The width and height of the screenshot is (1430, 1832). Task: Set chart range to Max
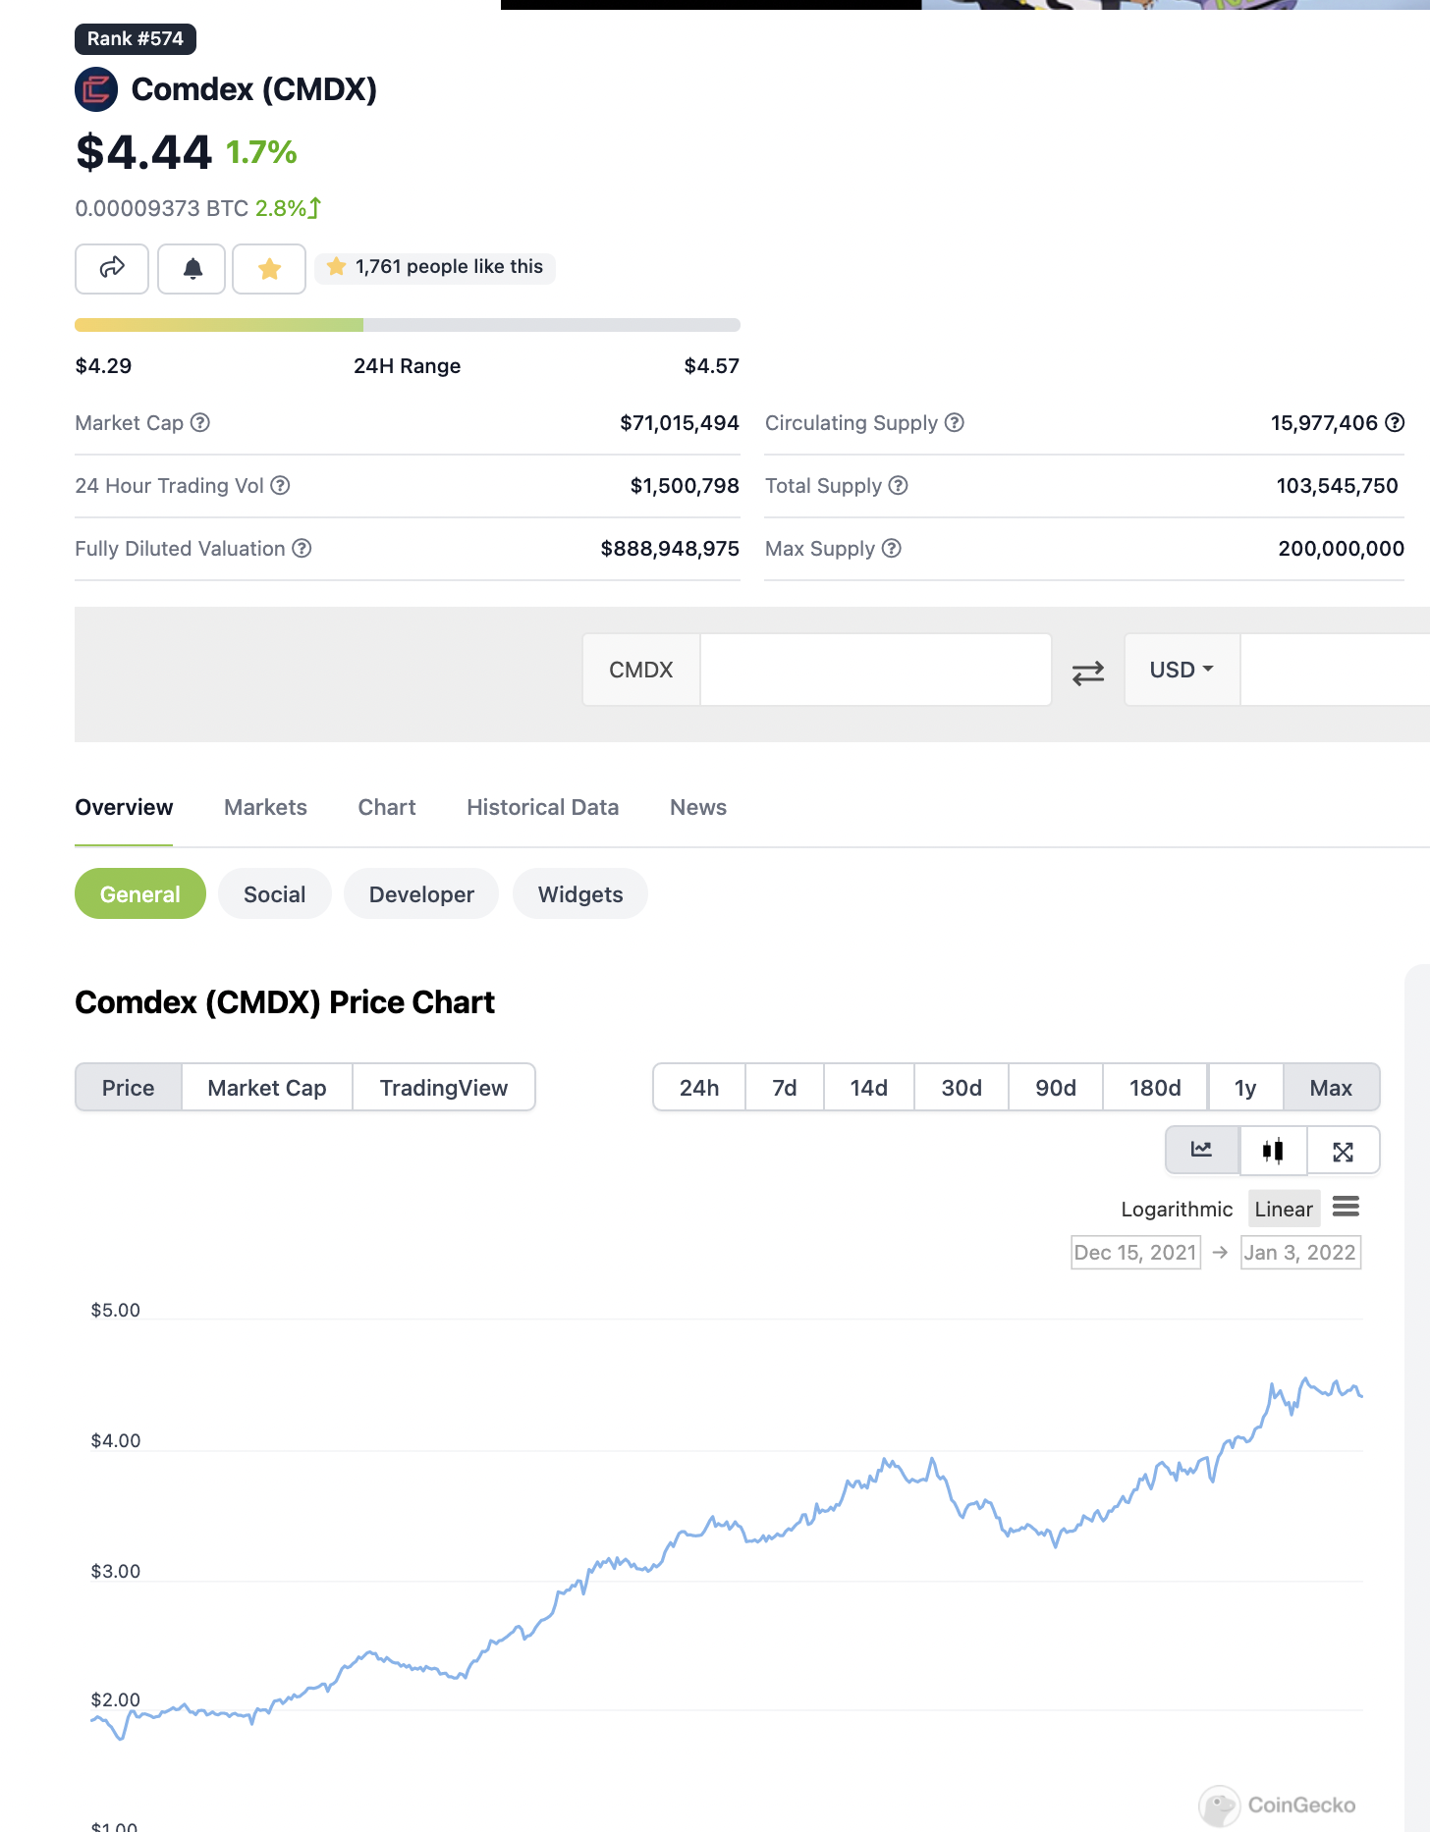coord(1331,1088)
